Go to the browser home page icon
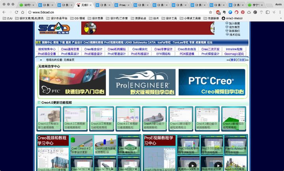This screenshot has height=171, width=284. pos(22,12)
